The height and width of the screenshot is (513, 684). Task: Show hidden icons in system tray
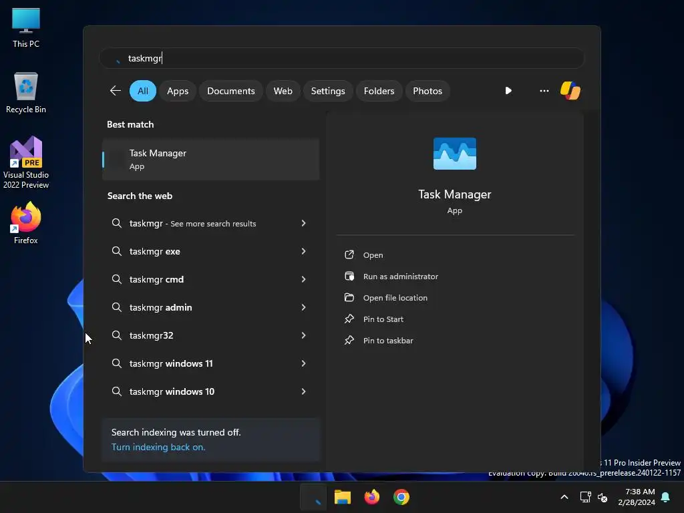[x=564, y=497]
